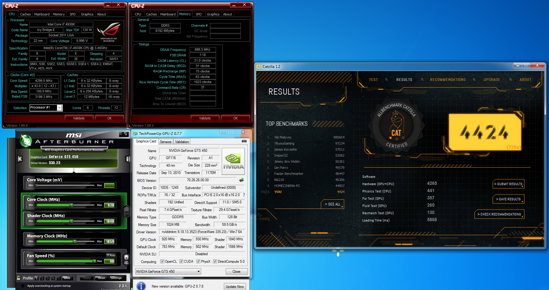Open the Graphics tab in the right CPU-Z window
Screen dimensions: 549x290
[213, 14]
